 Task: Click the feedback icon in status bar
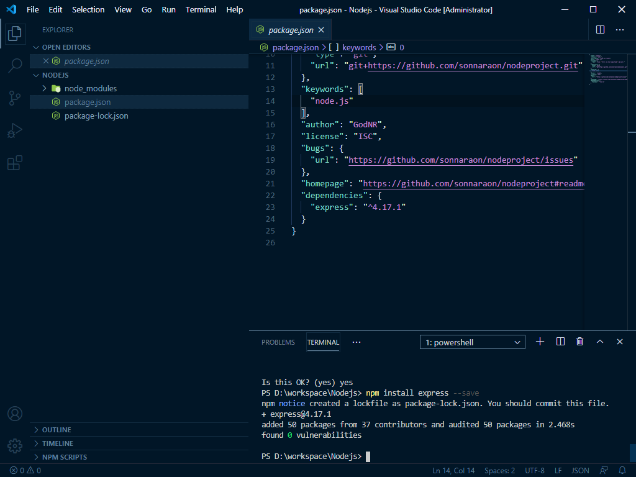[x=604, y=471]
